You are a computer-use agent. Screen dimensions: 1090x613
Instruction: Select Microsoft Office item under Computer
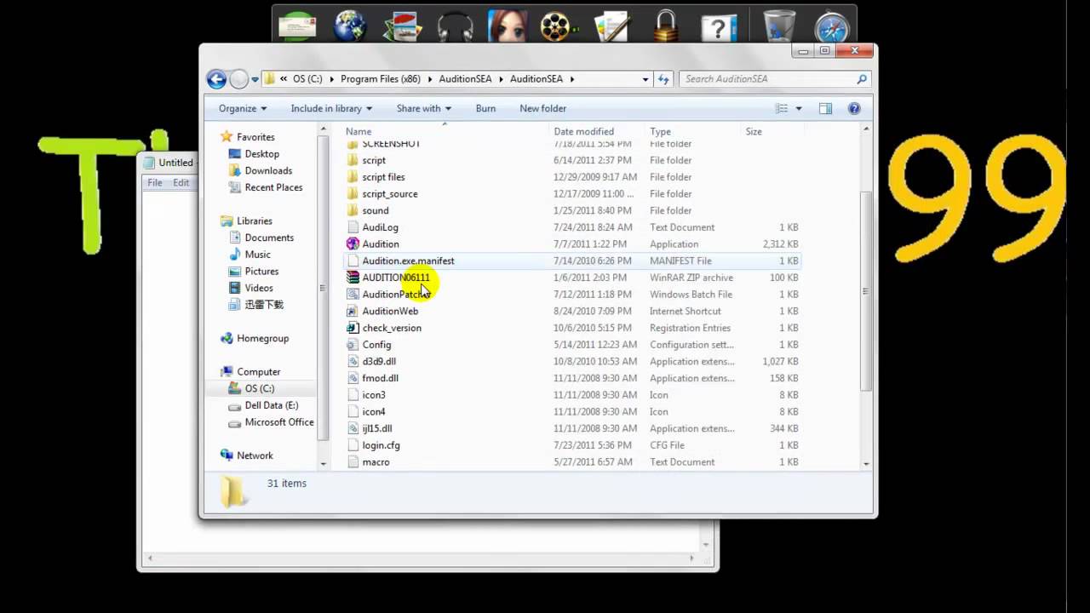(279, 422)
